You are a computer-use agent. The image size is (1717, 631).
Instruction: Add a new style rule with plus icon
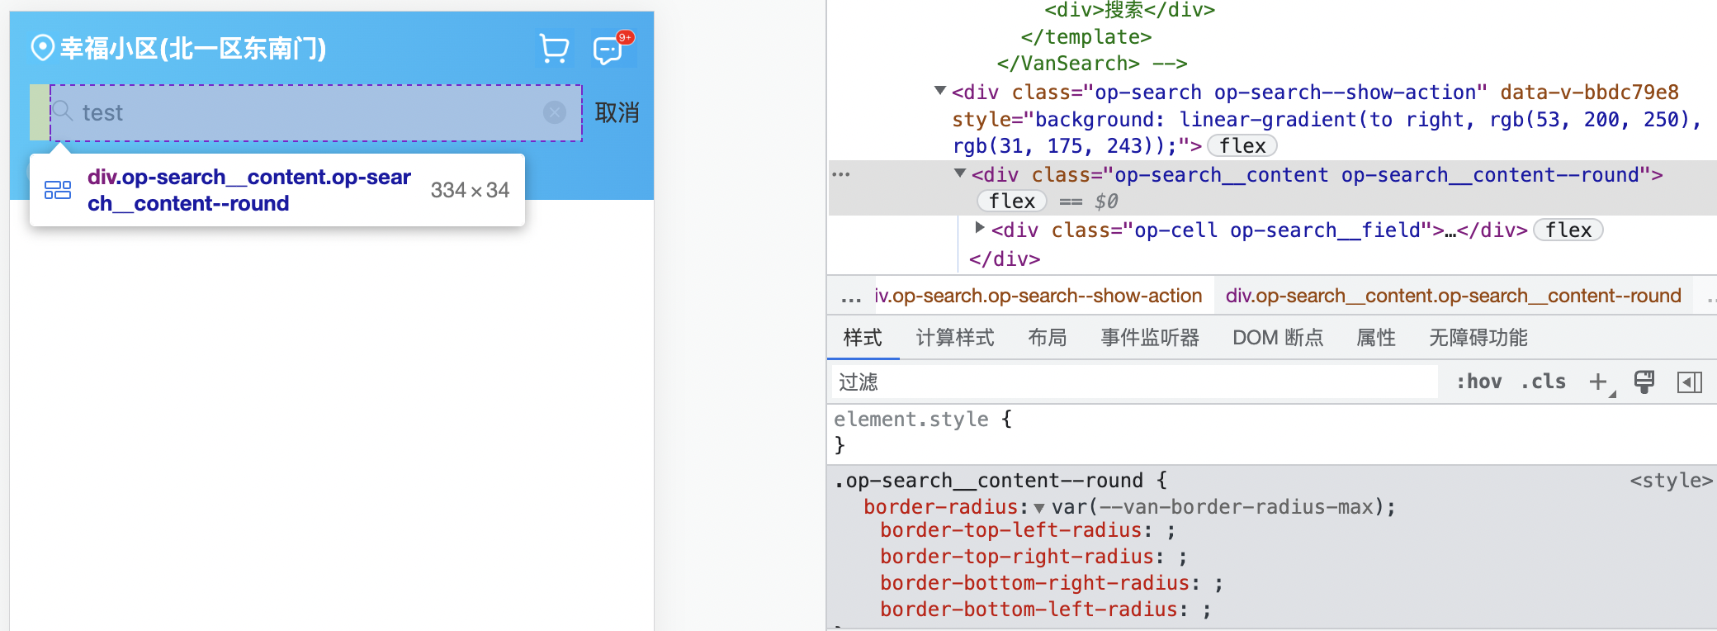[x=1599, y=382]
